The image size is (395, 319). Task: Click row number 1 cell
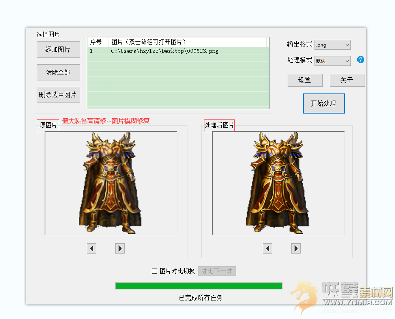pyautogui.click(x=98, y=51)
